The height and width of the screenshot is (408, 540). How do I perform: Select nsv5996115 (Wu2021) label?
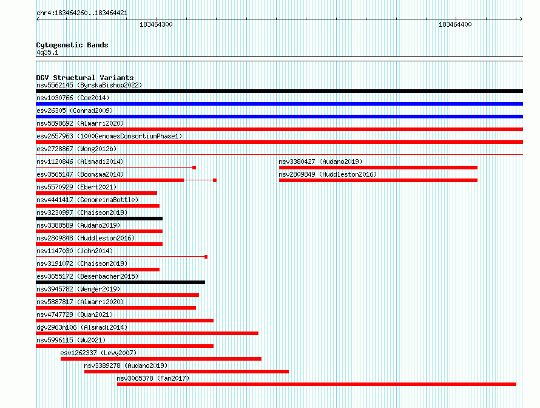tap(71, 340)
